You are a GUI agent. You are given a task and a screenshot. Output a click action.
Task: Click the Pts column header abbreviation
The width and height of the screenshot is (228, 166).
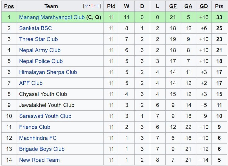[219, 6]
